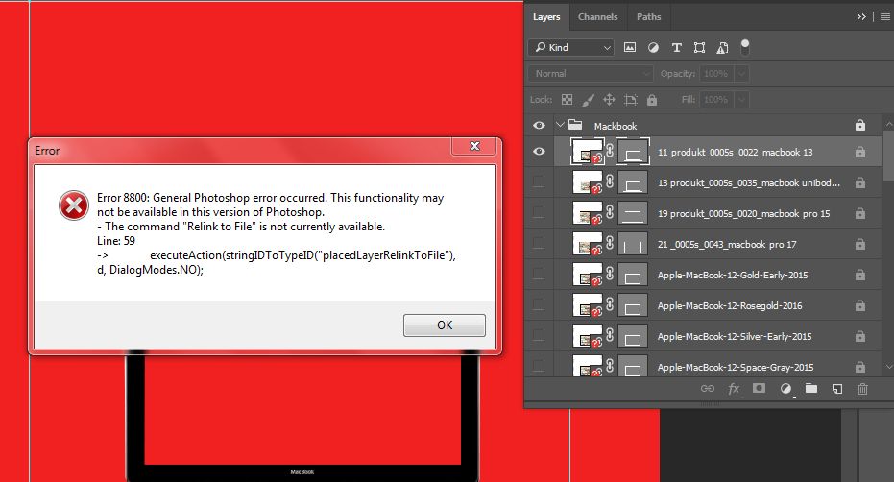Create a new layer icon
The image size is (894, 482).
click(836, 389)
